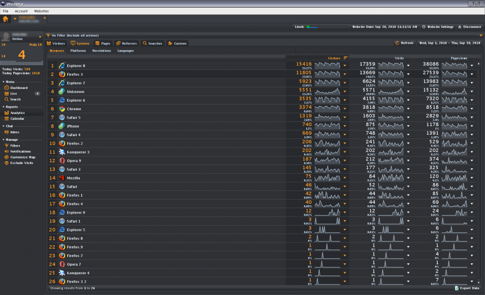Click the Unknown browser icon

pos(62,92)
